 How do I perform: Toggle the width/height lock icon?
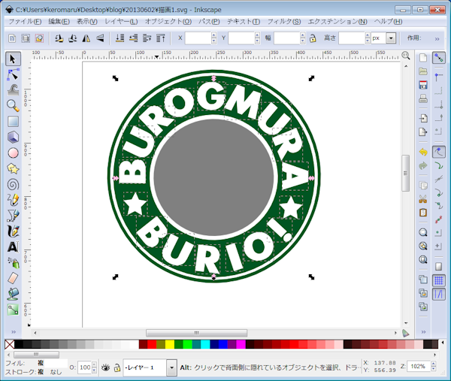313,38
